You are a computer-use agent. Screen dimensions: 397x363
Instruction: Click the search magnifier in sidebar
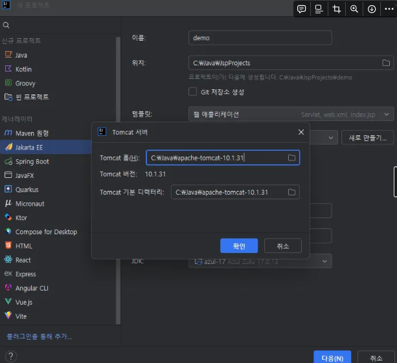(x=6, y=25)
